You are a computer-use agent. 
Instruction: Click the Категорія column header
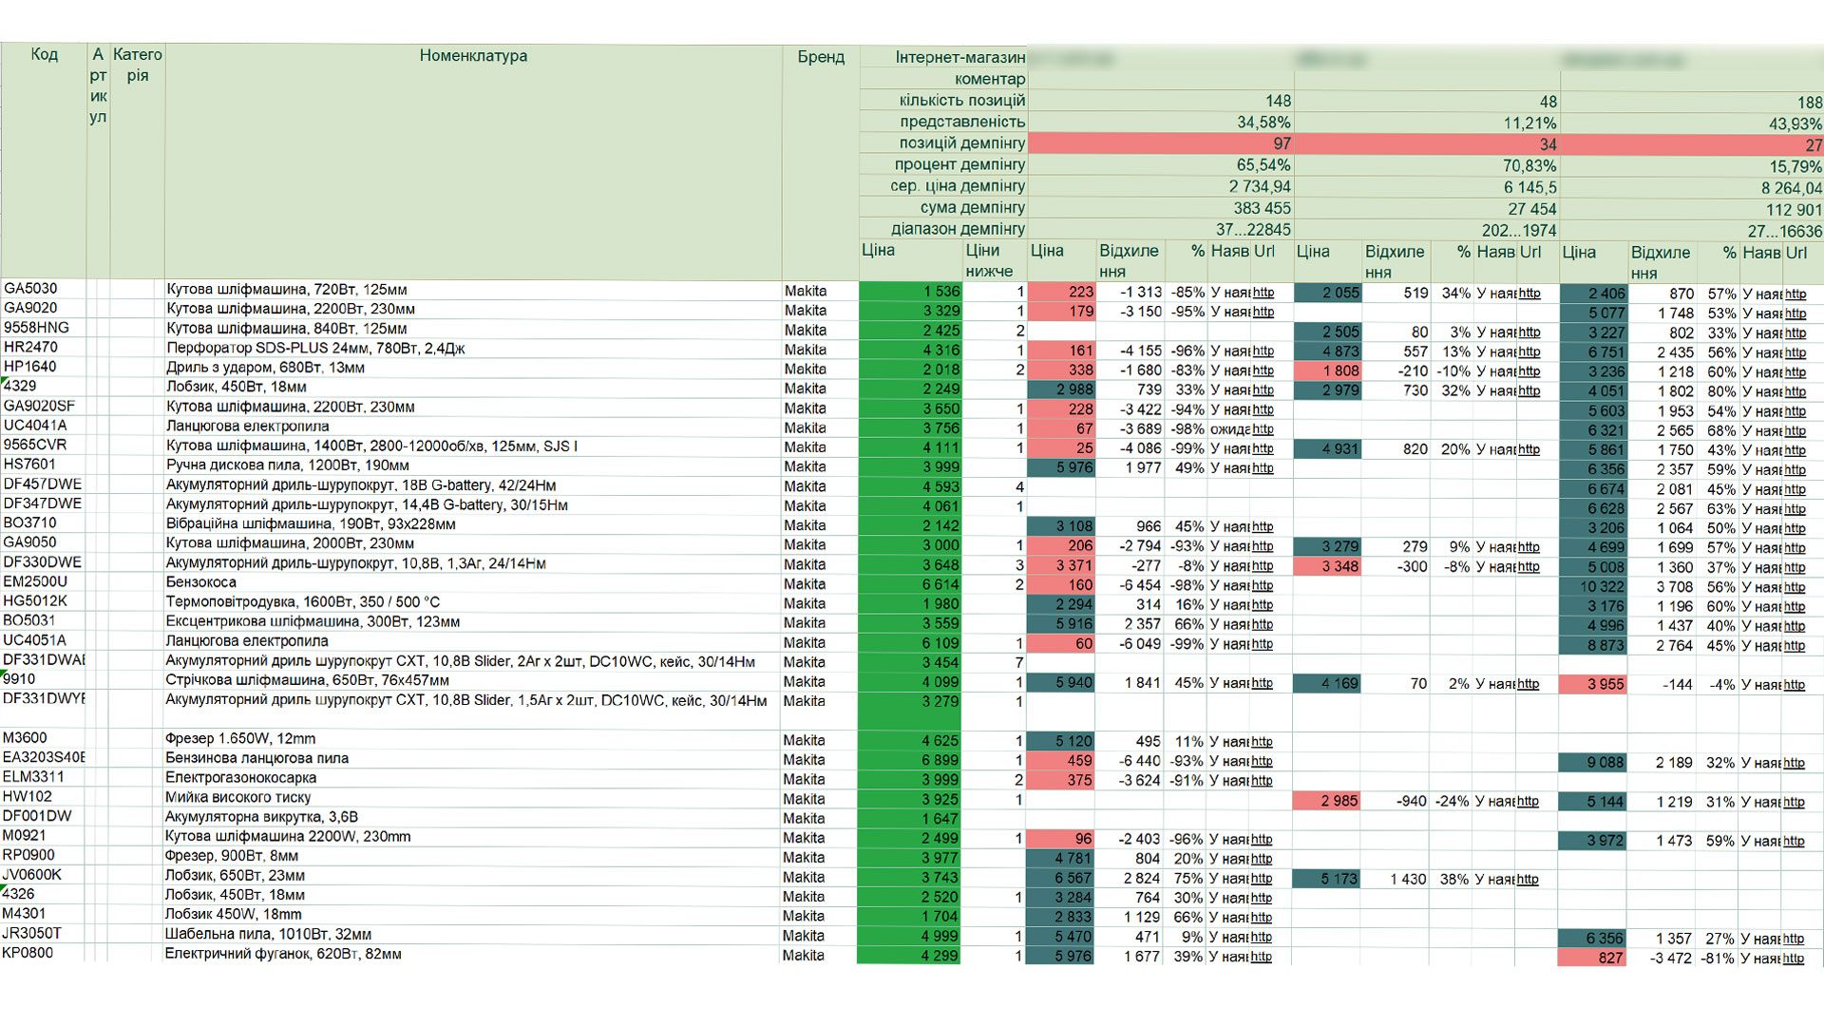click(137, 65)
